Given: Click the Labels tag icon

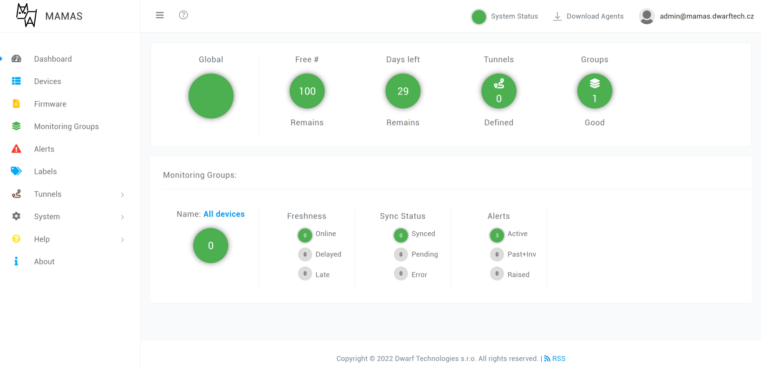Looking at the screenshot, I should [x=16, y=171].
